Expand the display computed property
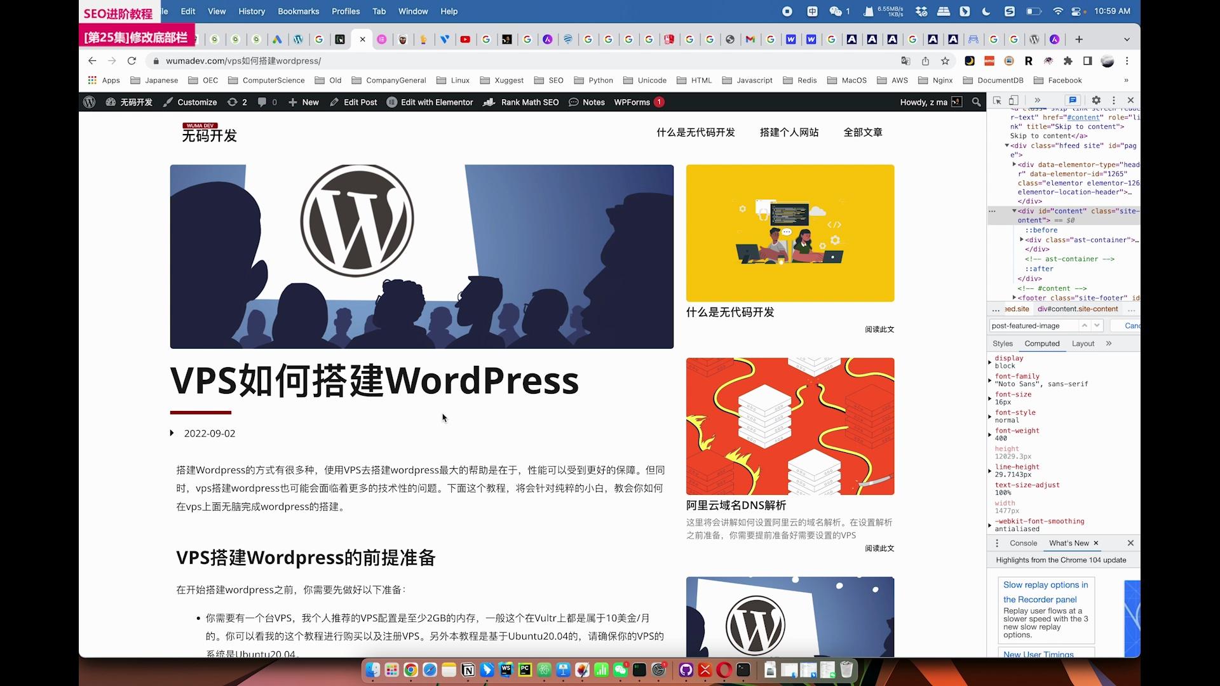 click(x=990, y=362)
